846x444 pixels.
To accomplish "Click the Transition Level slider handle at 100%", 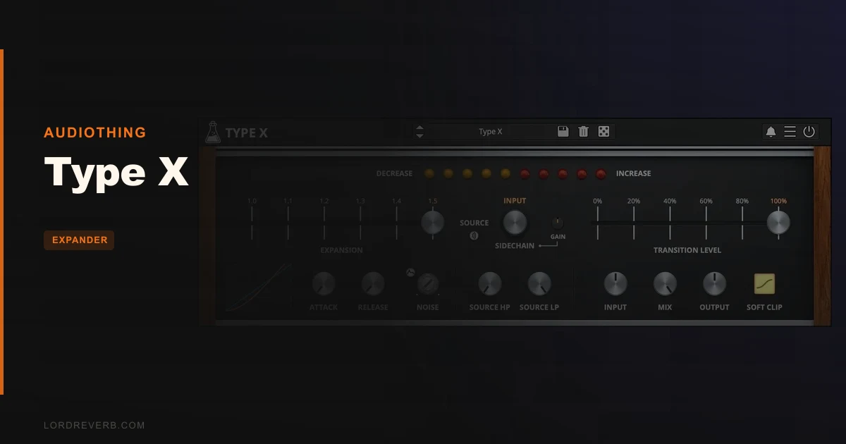I will [x=778, y=223].
